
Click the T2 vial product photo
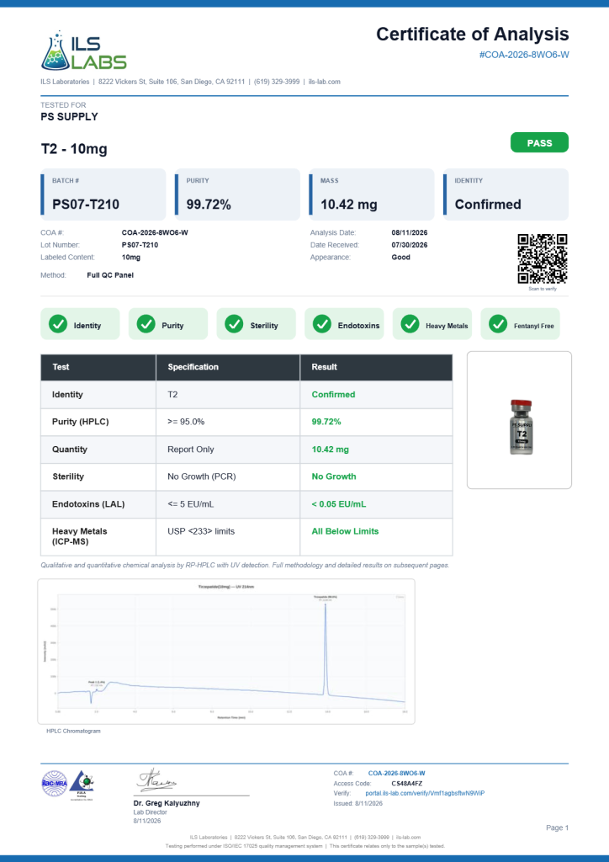(x=520, y=427)
